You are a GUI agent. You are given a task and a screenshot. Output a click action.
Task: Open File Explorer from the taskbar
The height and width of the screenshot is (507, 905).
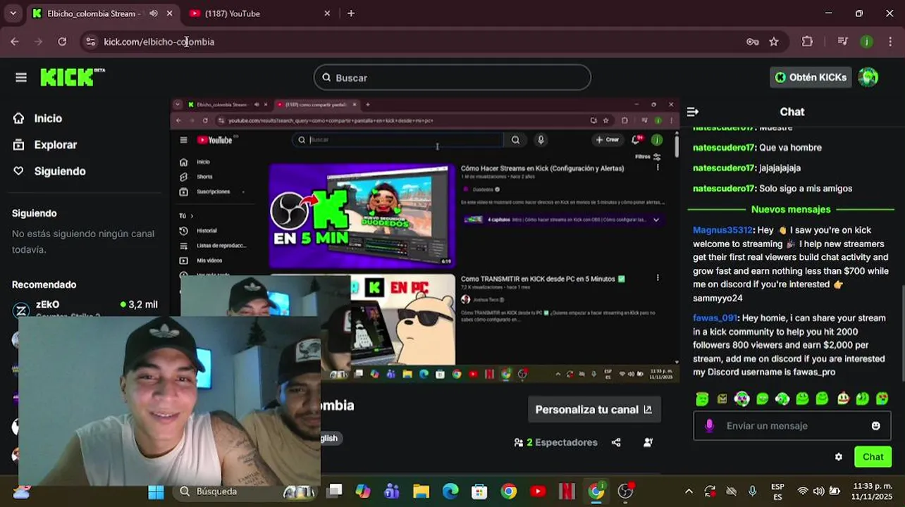(421, 492)
